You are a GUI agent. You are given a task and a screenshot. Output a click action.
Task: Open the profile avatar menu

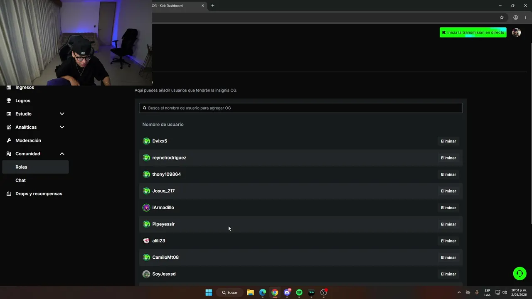click(x=516, y=32)
